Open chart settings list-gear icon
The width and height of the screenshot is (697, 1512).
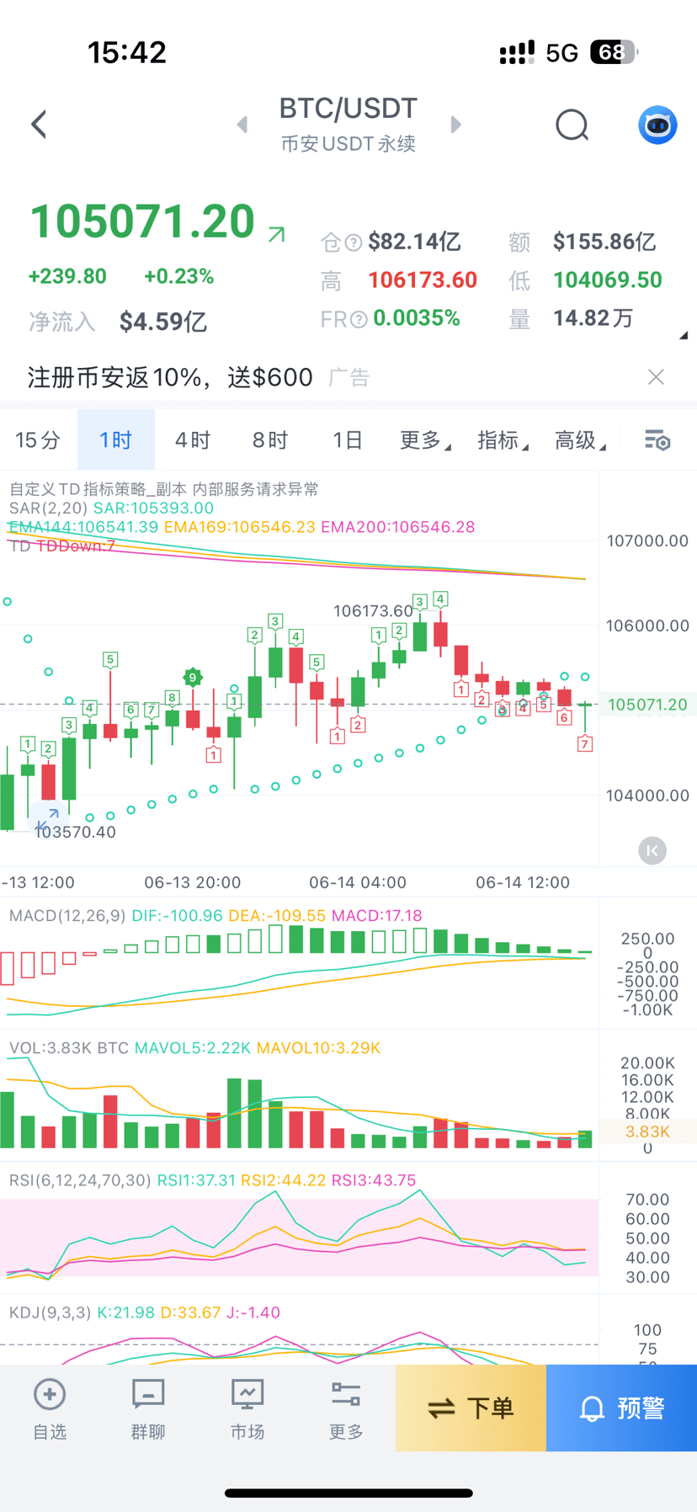[657, 439]
